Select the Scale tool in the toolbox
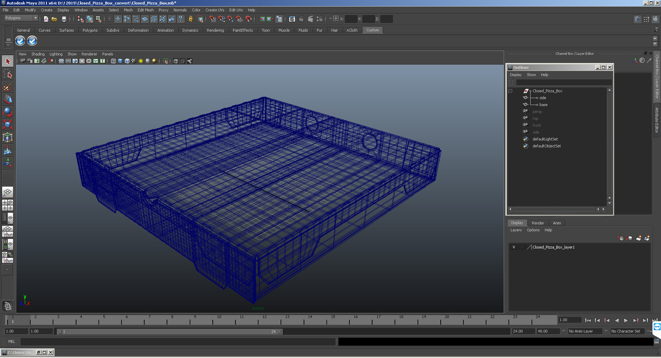The height and width of the screenshot is (358, 661). click(x=7, y=124)
